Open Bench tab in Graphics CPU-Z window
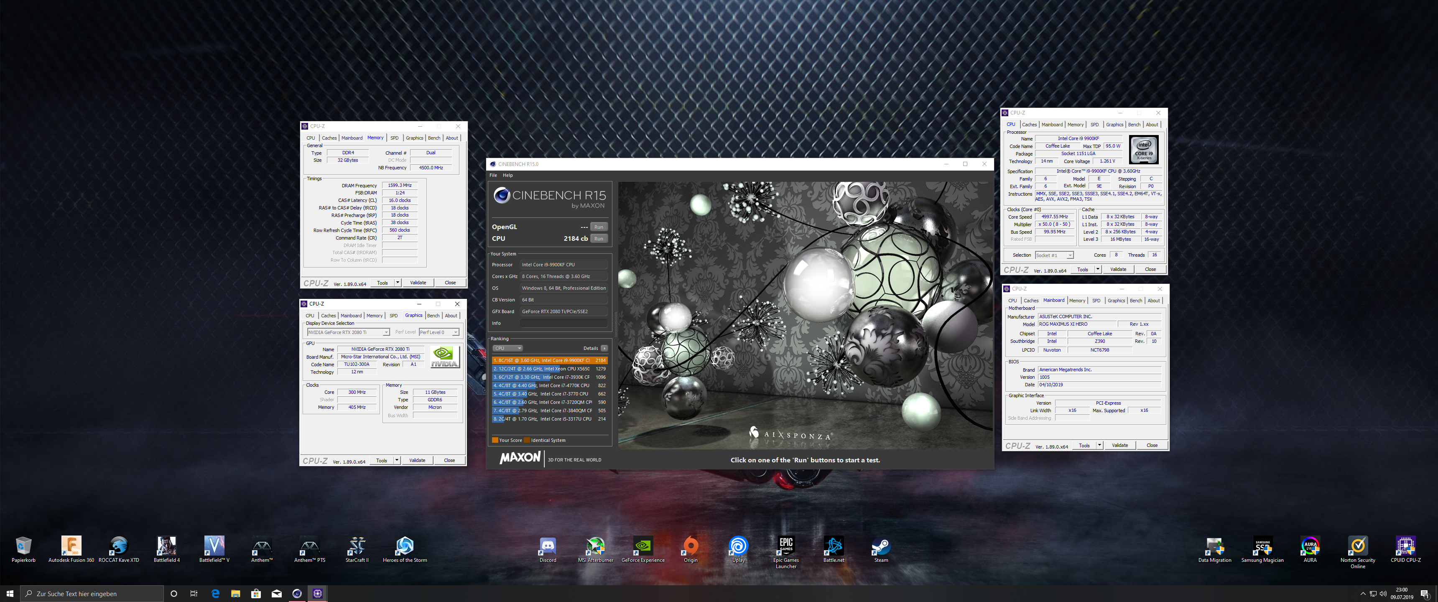This screenshot has width=1438, height=602. (x=433, y=316)
